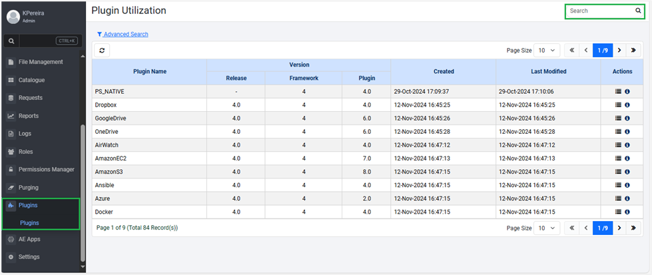Open Reports in the sidebar

[x=28, y=116]
